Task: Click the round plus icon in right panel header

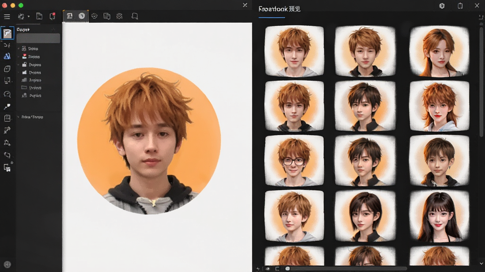Action: pyautogui.click(x=442, y=6)
